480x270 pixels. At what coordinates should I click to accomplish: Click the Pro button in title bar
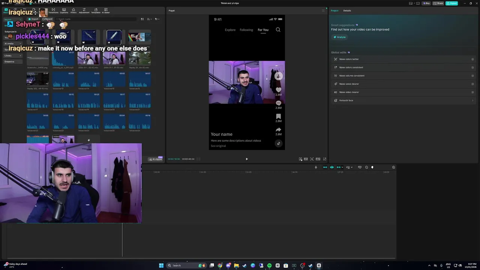pos(426,3)
